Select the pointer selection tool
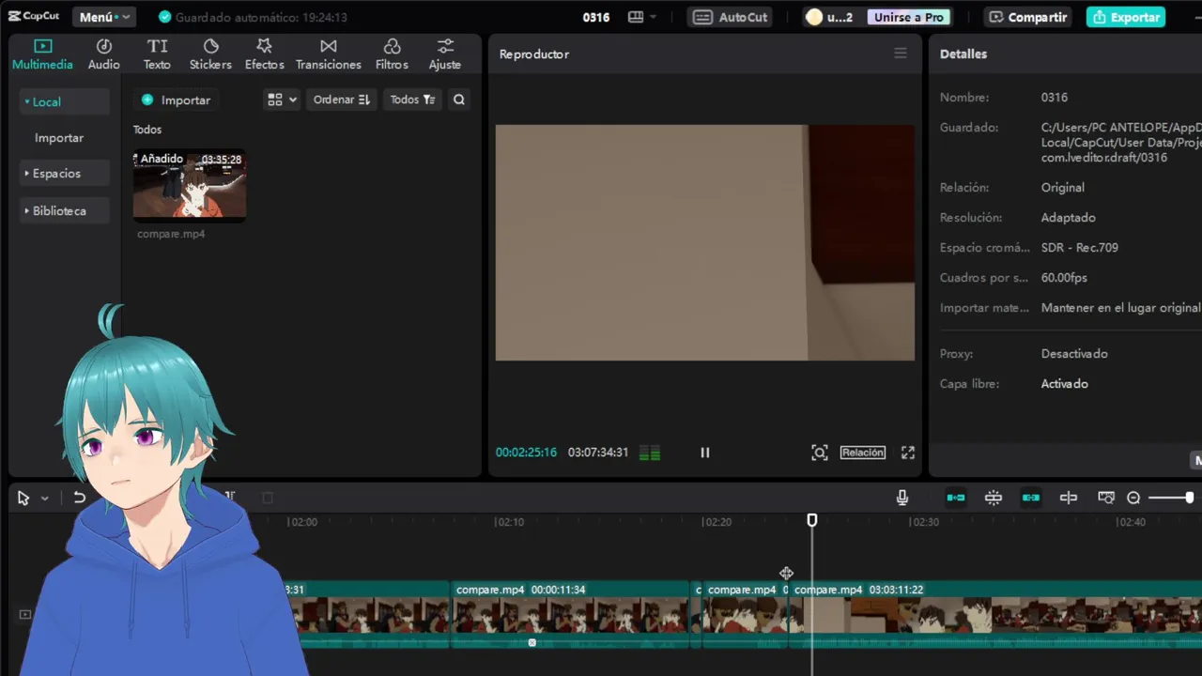1202x676 pixels. point(23,499)
